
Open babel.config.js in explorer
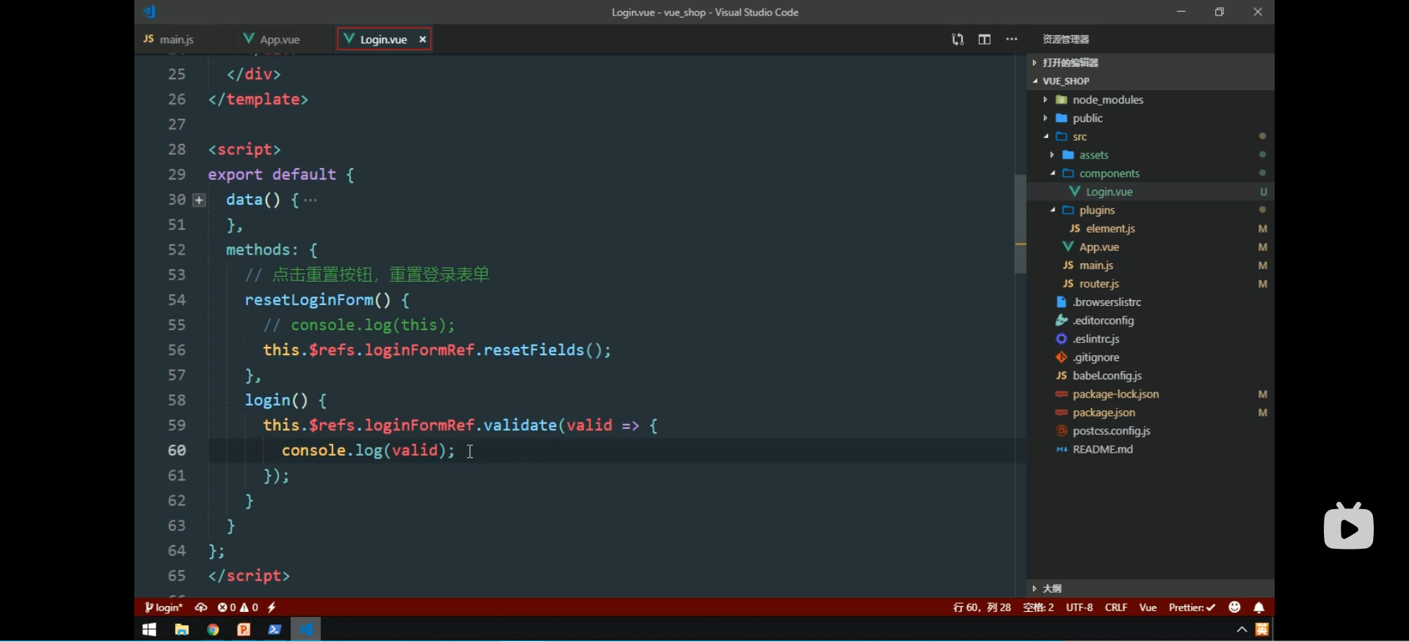coord(1150,376)
